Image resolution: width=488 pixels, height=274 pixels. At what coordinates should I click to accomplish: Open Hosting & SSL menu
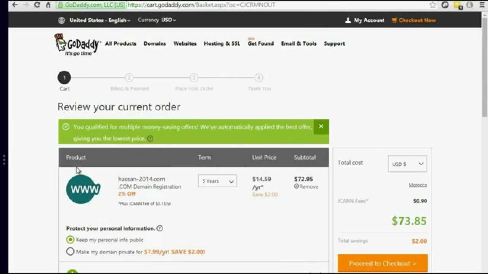222,43
